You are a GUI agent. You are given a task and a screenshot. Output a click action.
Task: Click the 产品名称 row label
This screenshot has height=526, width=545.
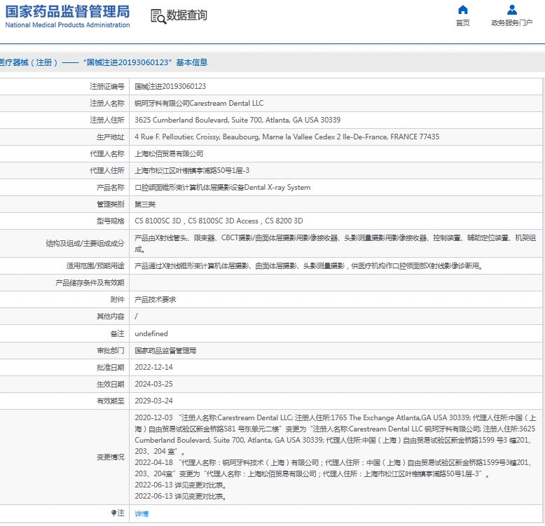tap(110, 187)
